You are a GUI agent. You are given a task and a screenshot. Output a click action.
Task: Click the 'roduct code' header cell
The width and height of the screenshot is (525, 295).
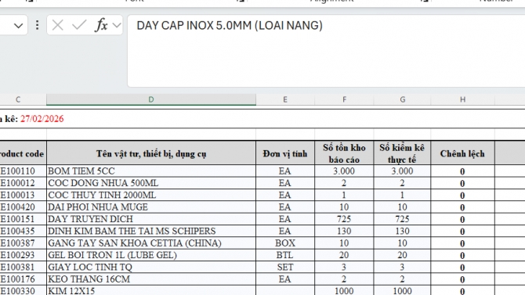22,153
